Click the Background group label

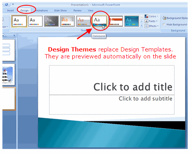click(x=178, y=31)
